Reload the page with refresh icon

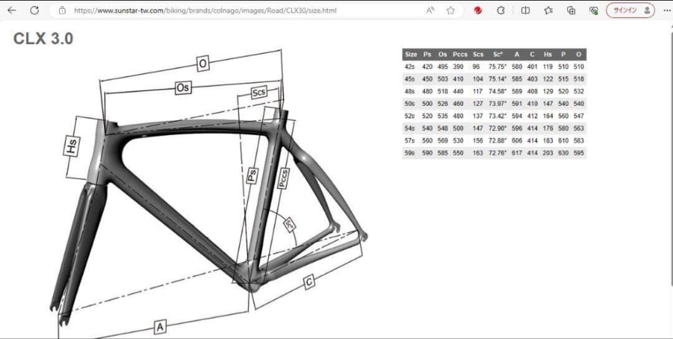[x=35, y=11]
